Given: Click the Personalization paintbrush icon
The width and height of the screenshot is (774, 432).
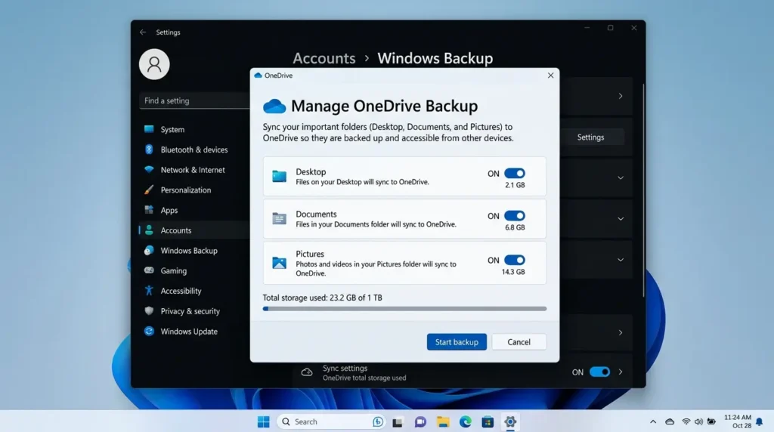Looking at the screenshot, I should tap(149, 190).
